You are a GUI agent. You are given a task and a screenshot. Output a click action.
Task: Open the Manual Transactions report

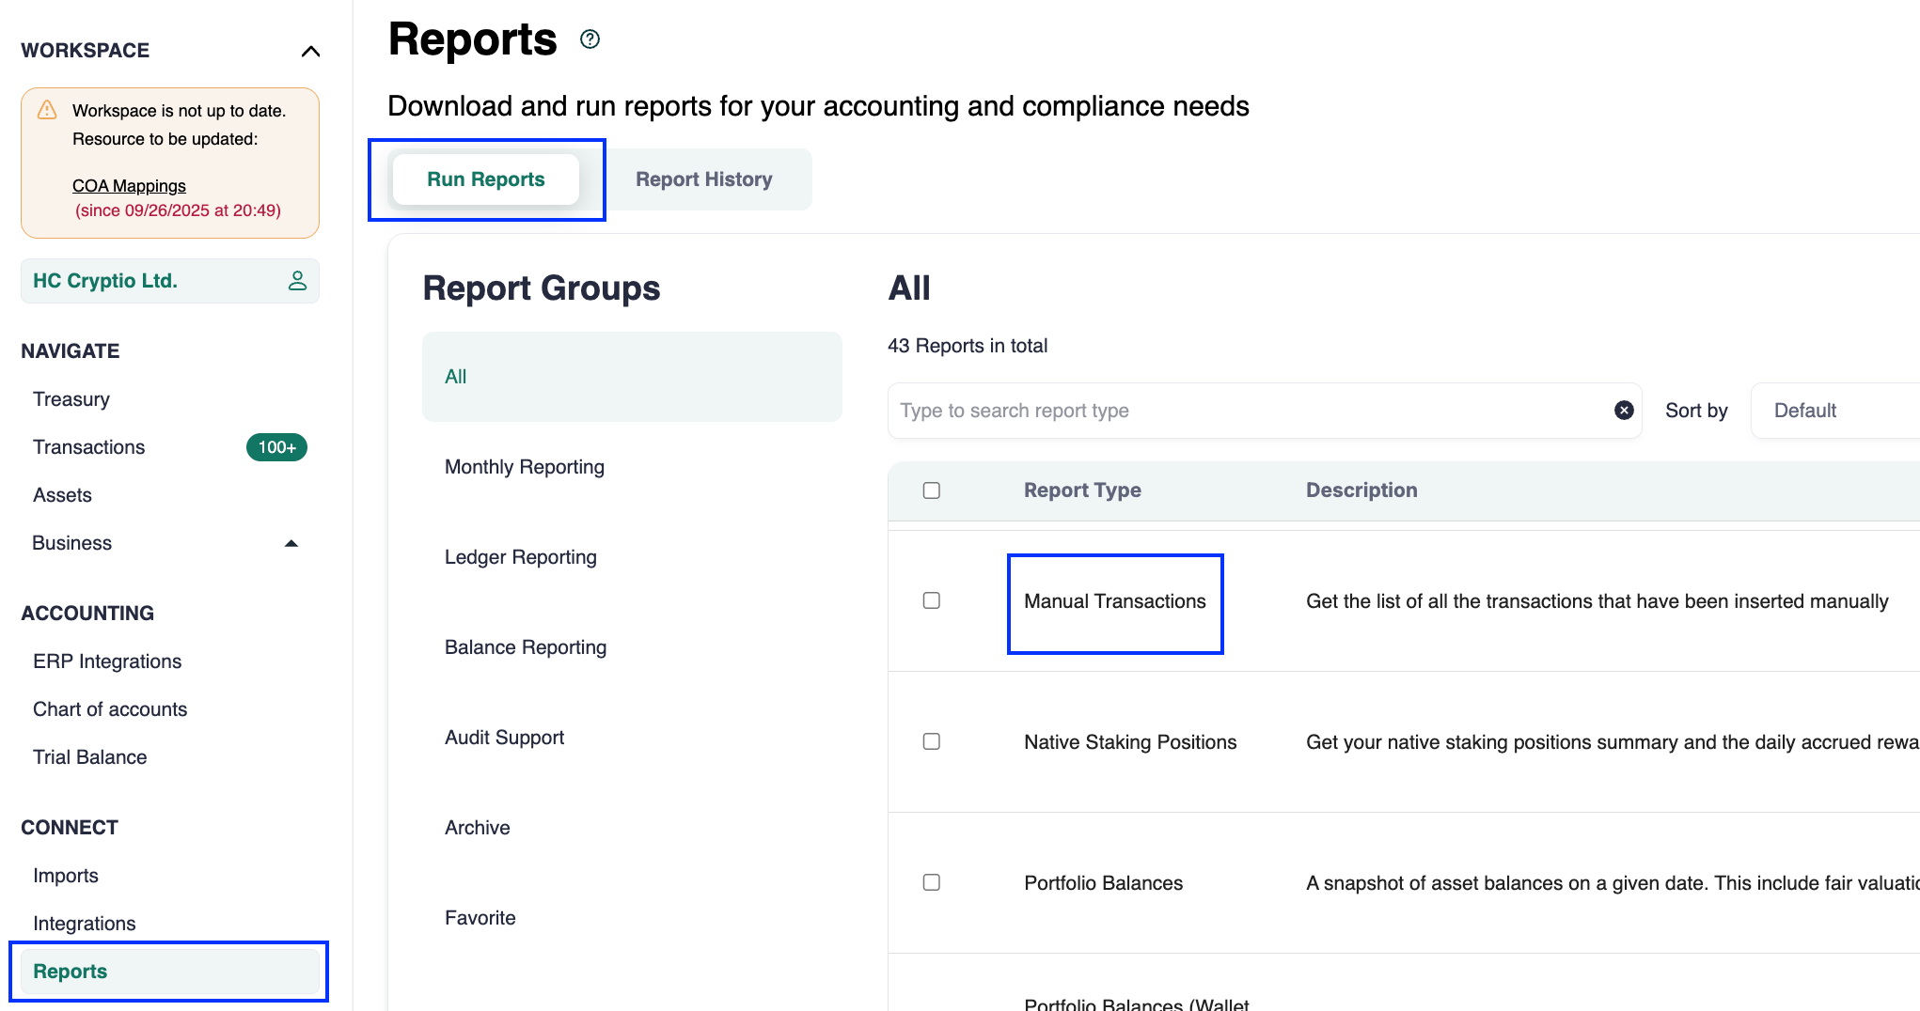pyautogui.click(x=1114, y=601)
